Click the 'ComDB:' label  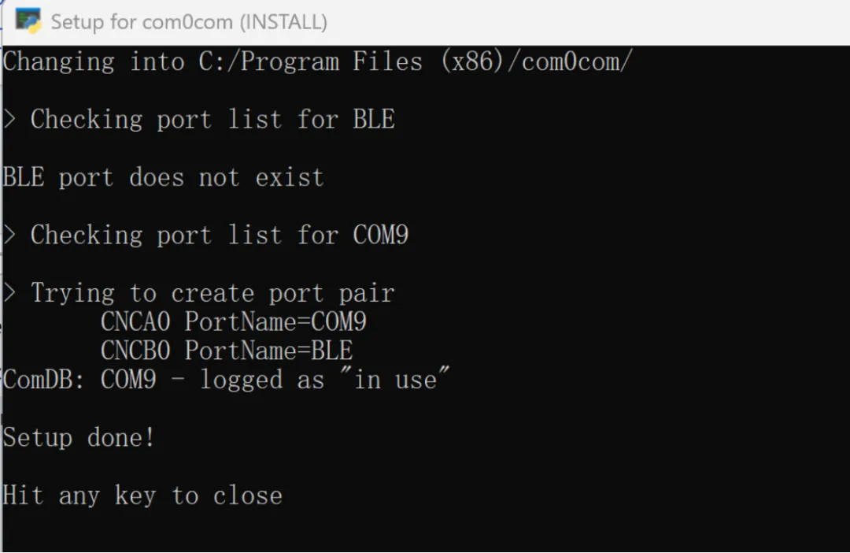(x=44, y=380)
